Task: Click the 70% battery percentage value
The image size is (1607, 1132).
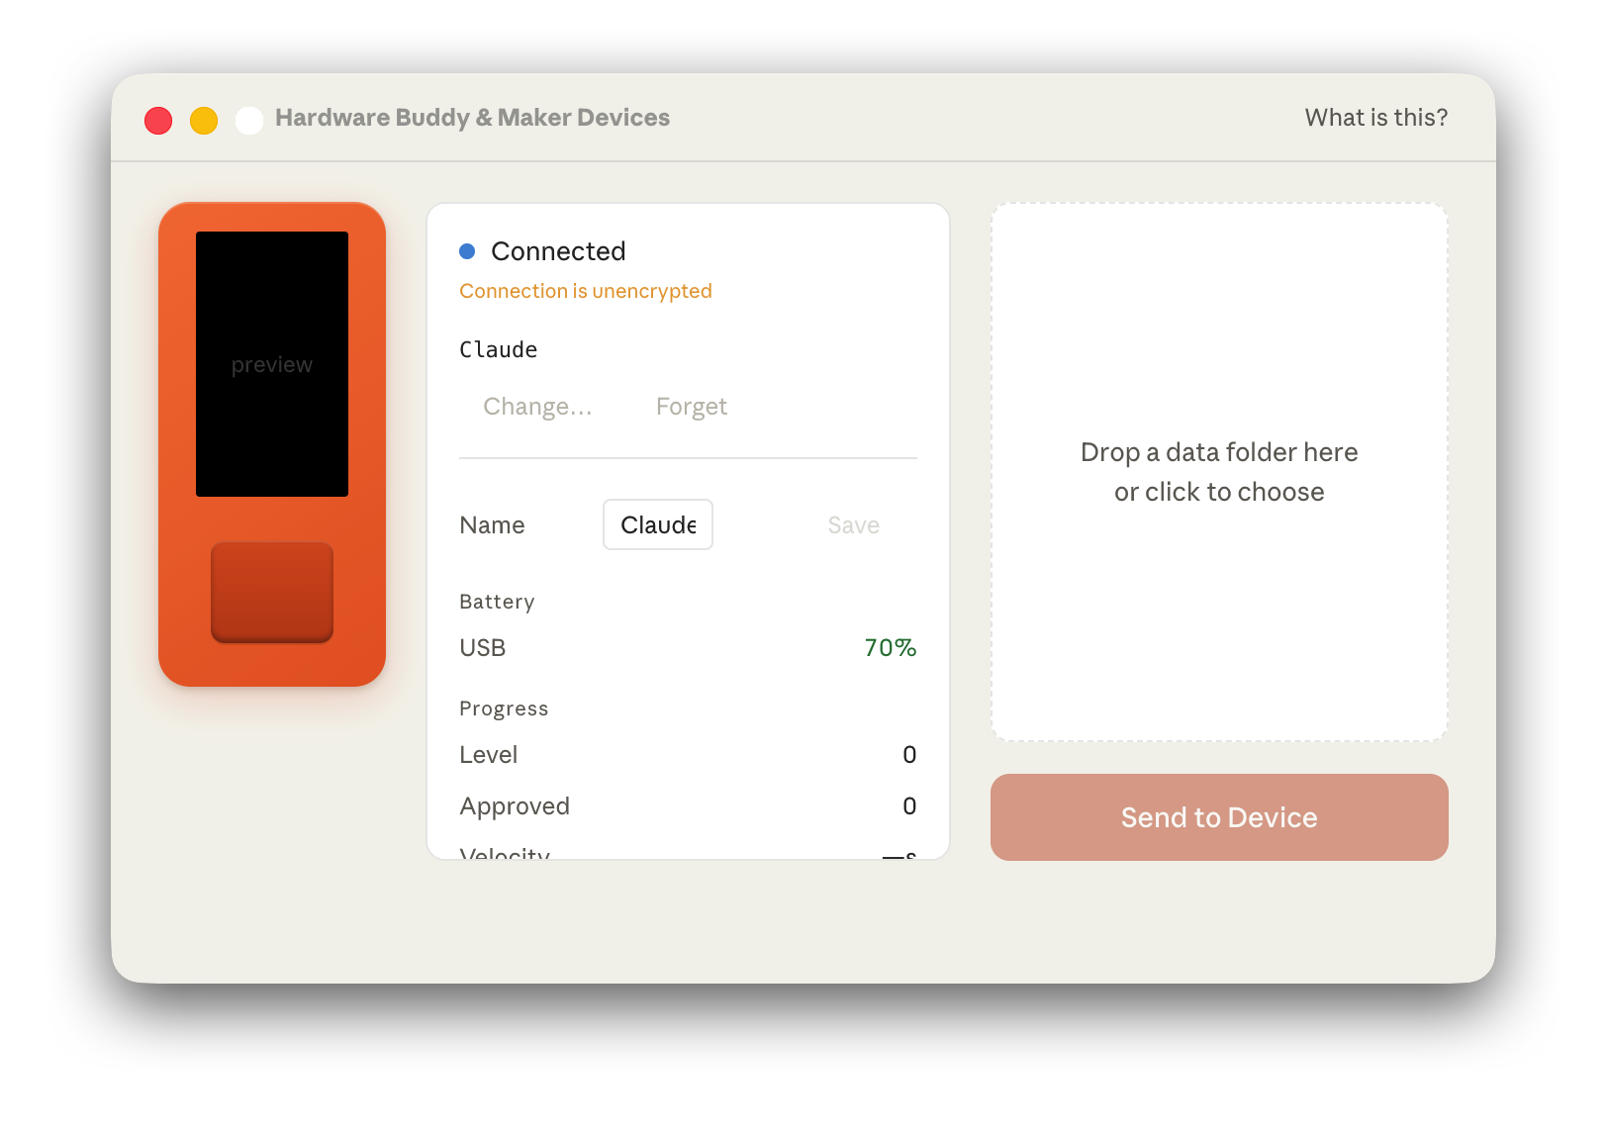Action: [888, 648]
